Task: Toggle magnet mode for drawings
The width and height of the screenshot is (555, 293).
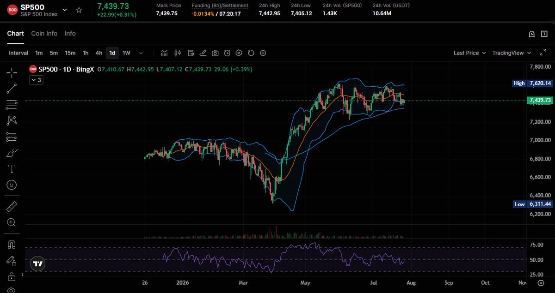Action: pos(12,244)
